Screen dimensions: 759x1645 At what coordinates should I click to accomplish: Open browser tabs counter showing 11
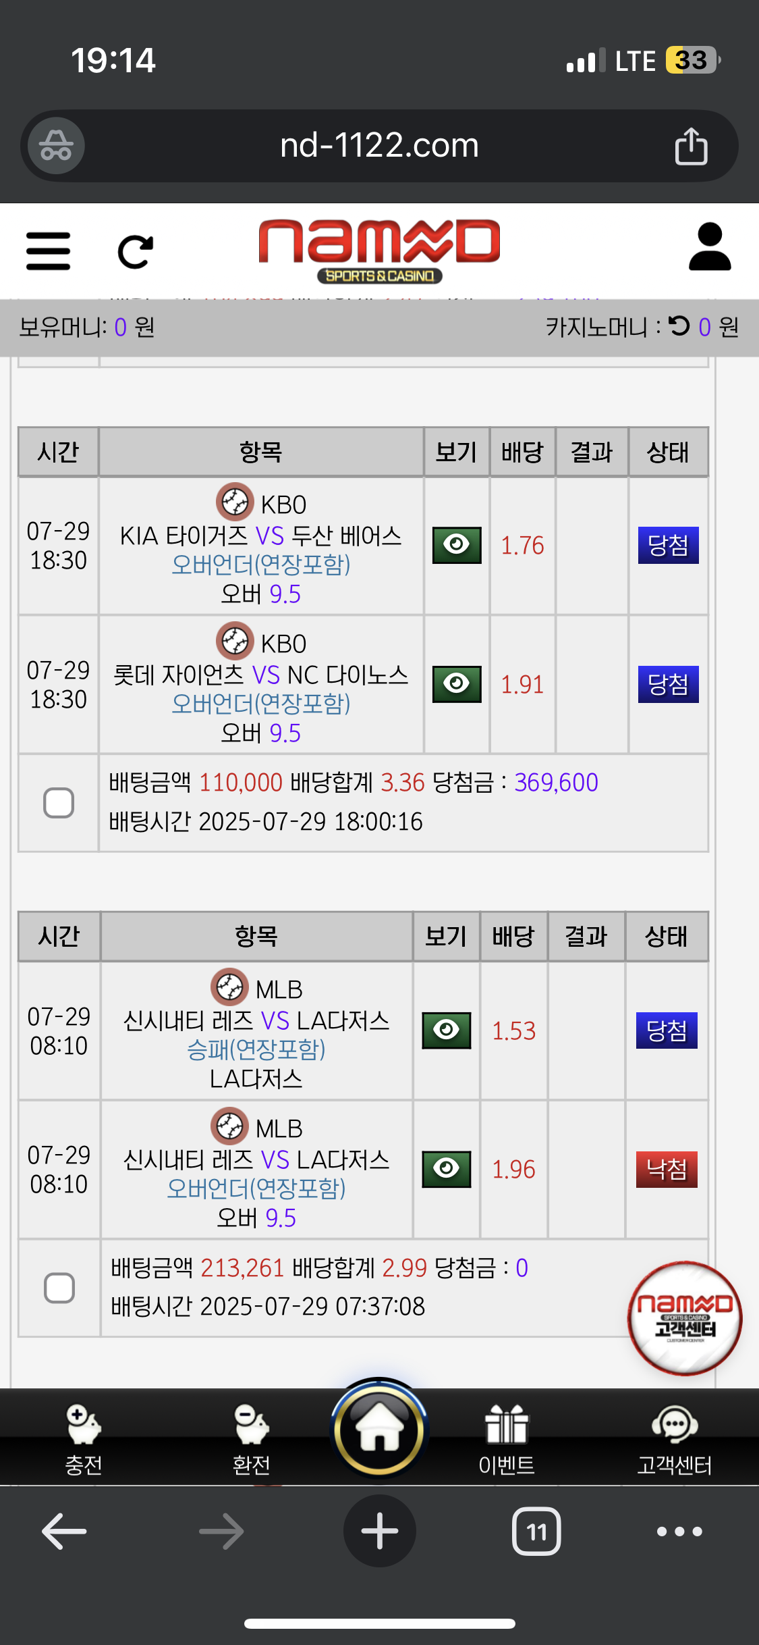(x=537, y=1531)
